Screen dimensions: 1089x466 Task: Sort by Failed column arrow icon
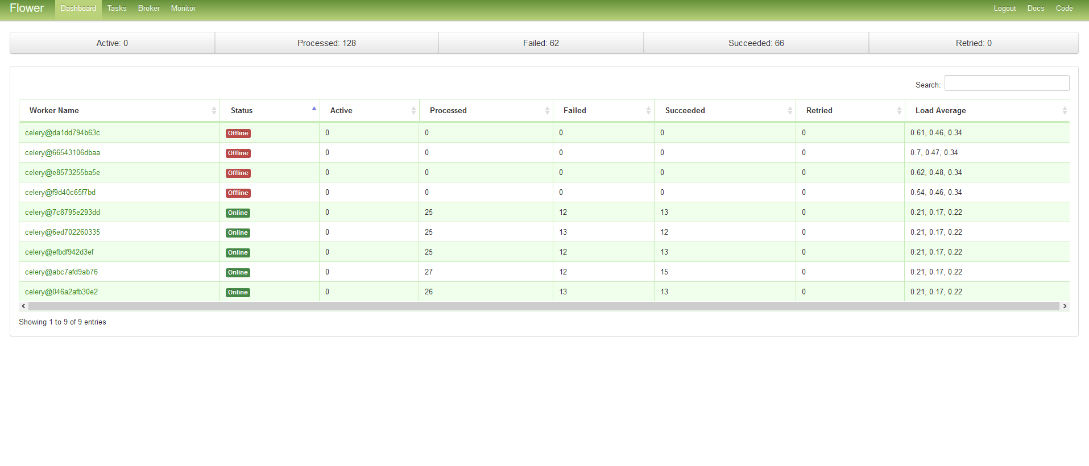pyautogui.click(x=648, y=111)
